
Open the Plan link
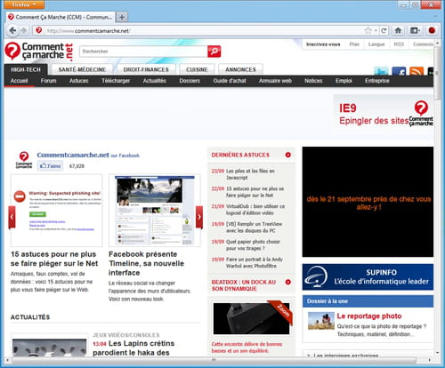[x=354, y=44]
